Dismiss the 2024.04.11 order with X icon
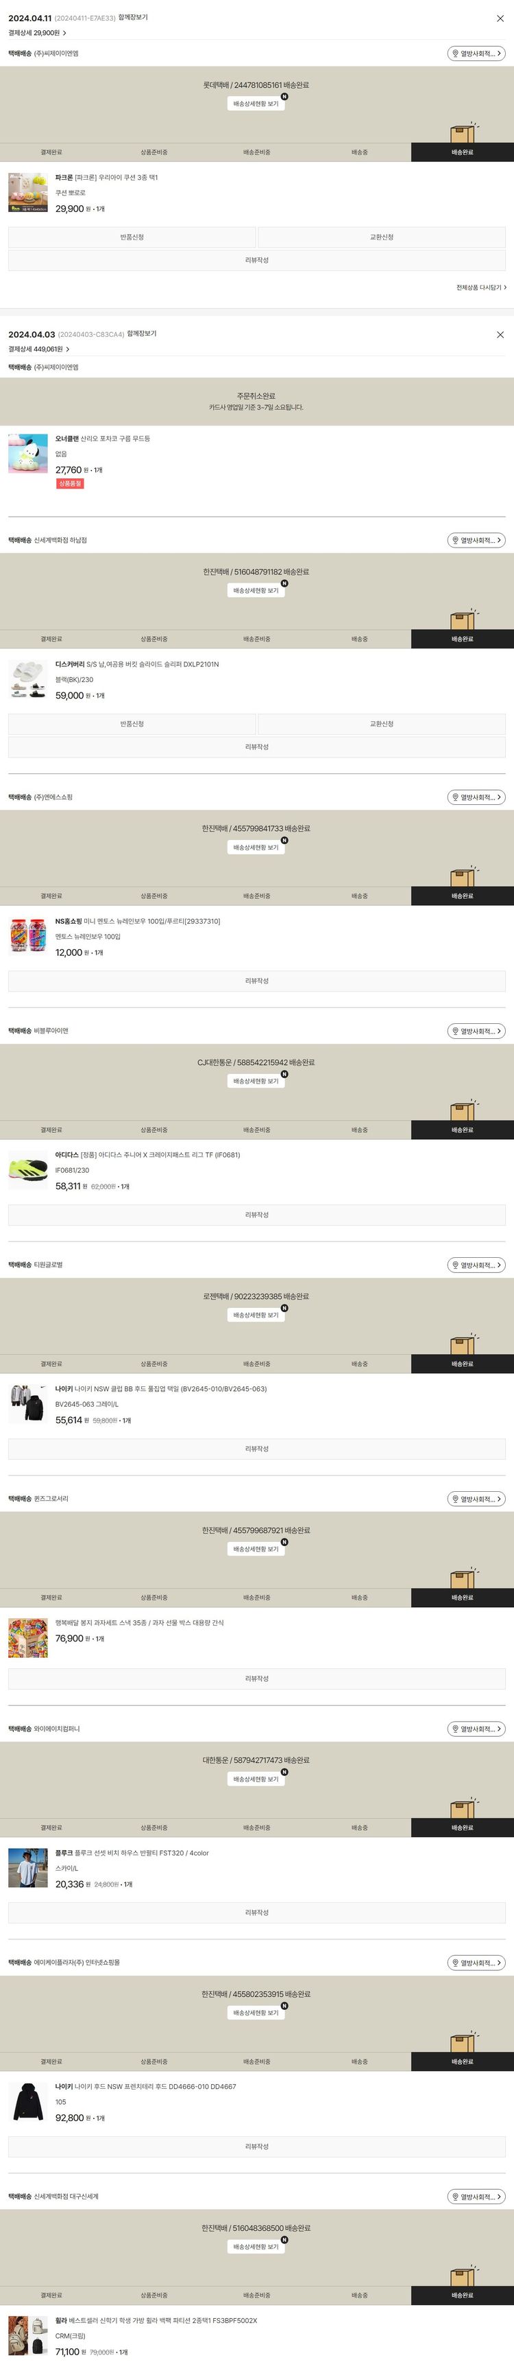 click(x=500, y=19)
